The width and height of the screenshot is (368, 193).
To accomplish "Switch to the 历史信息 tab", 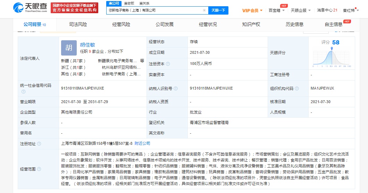I will [294, 24].
